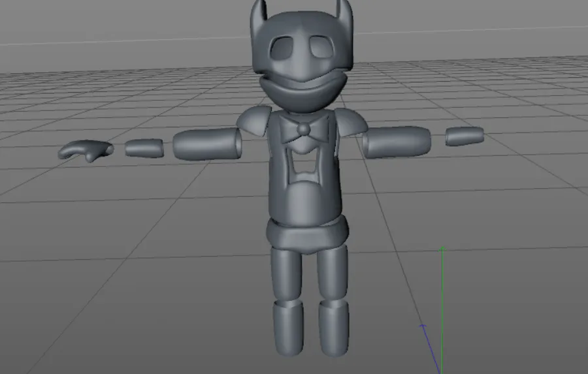Select the lower leg on the viewer's left
The height and width of the screenshot is (374, 588).
point(288,328)
